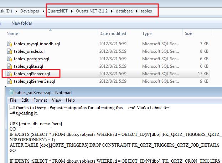This screenshot has height=163, width=222.
Task: Sort files by Name column header
Action: [12, 34]
